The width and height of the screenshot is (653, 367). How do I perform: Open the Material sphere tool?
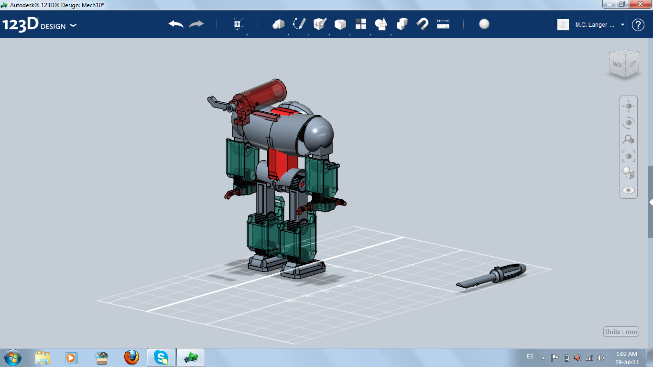(x=484, y=24)
